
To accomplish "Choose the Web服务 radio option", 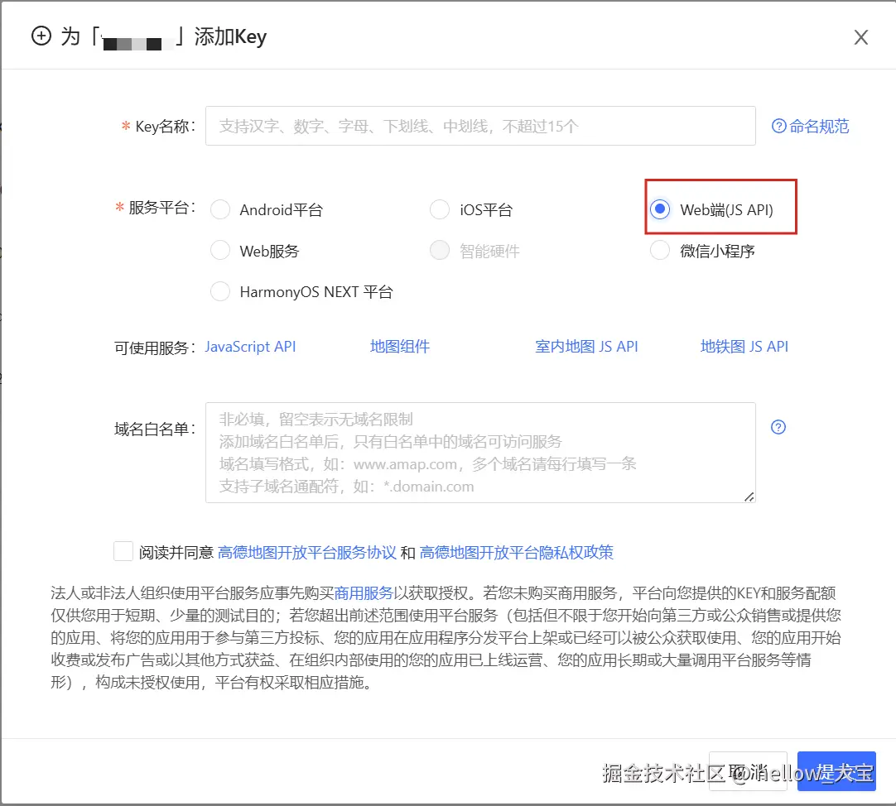I will tap(220, 250).
